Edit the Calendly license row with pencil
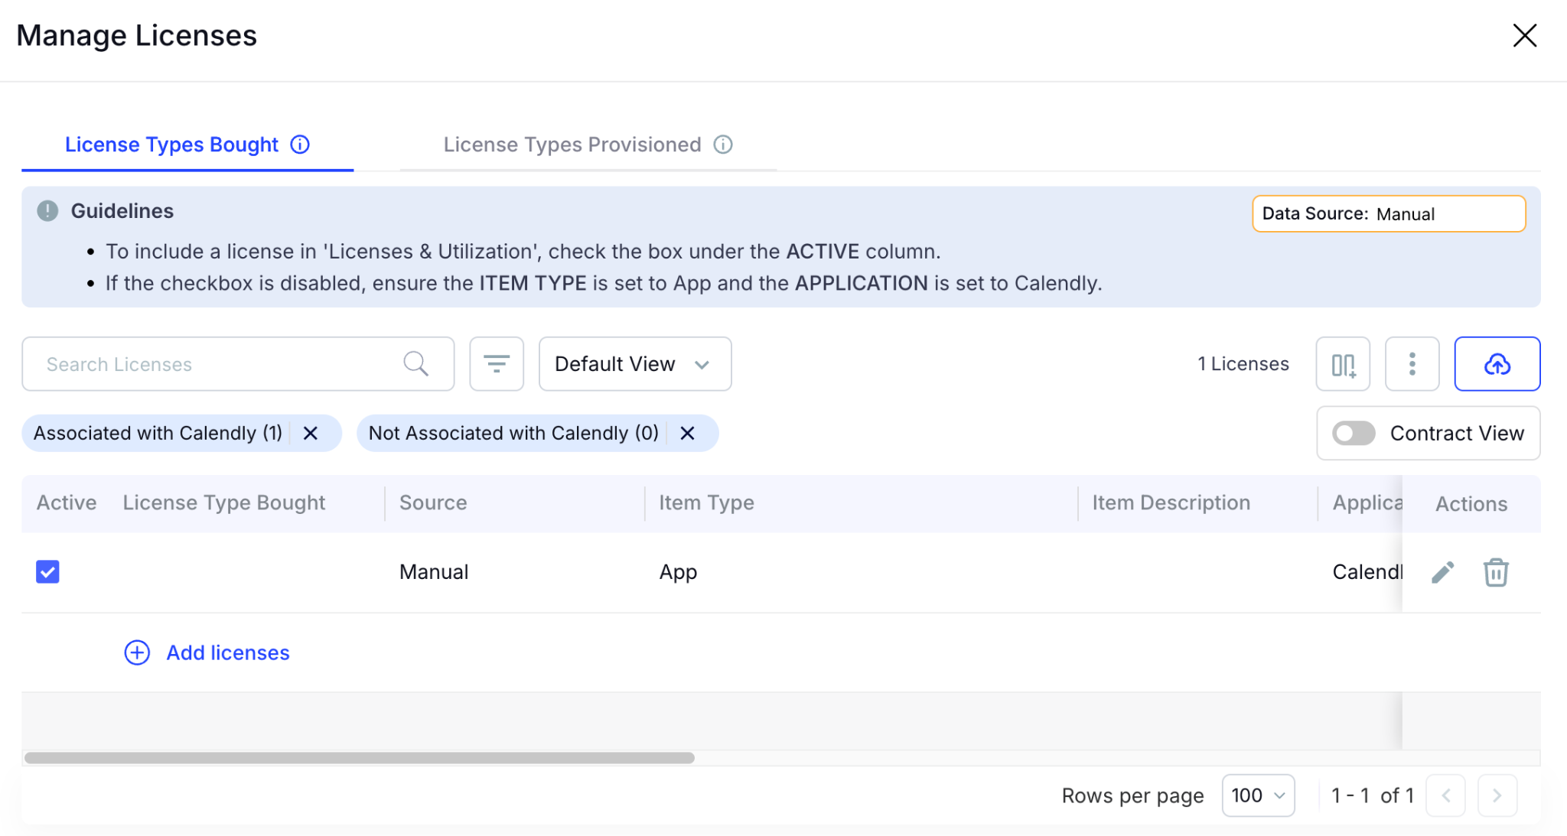Viewport: 1567px width, 836px height. click(1442, 572)
